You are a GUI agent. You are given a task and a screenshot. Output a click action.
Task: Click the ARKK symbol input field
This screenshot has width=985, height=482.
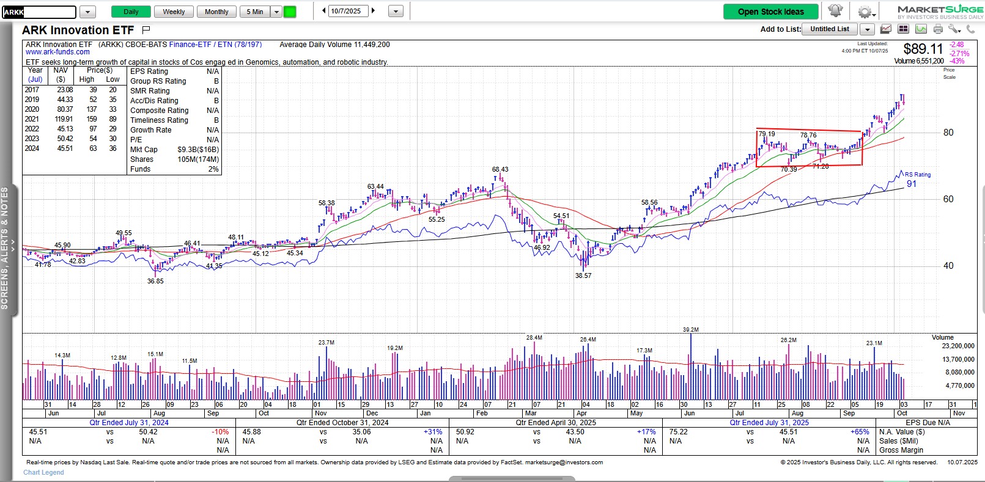(x=39, y=12)
